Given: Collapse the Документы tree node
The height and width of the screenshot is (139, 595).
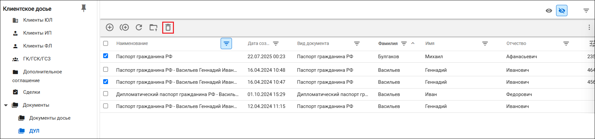Looking at the screenshot, I should click(x=6, y=105).
